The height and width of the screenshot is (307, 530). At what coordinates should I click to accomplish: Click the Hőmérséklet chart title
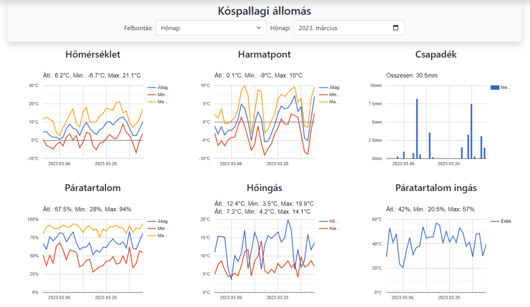(x=93, y=54)
